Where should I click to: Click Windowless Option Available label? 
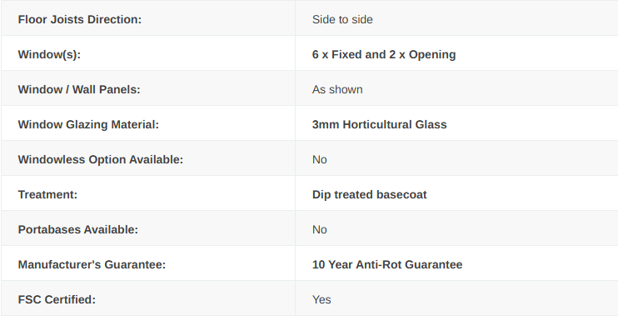[x=101, y=160]
